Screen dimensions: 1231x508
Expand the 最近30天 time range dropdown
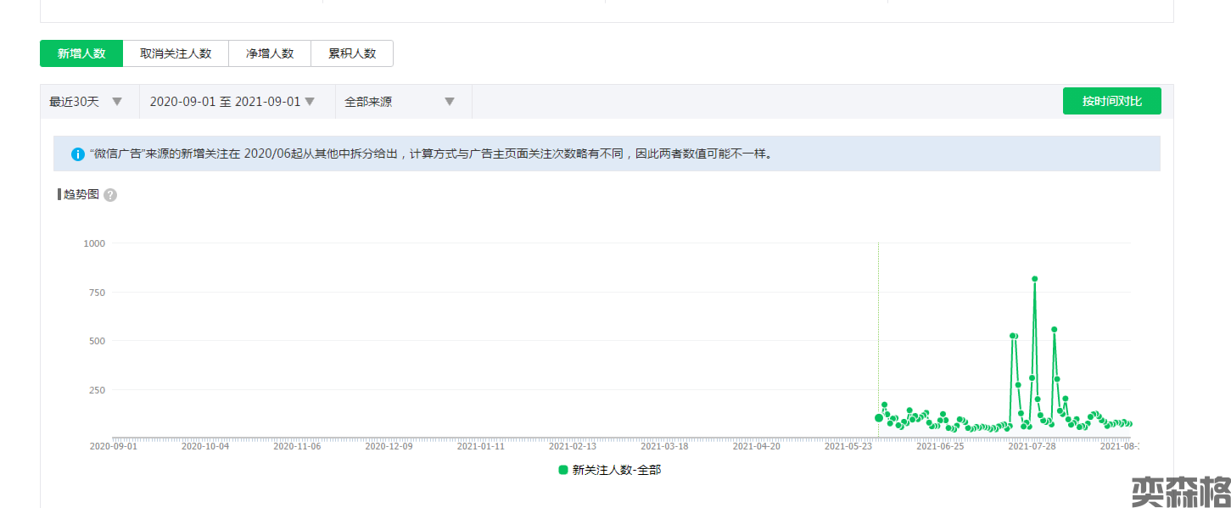click(87, 102)
